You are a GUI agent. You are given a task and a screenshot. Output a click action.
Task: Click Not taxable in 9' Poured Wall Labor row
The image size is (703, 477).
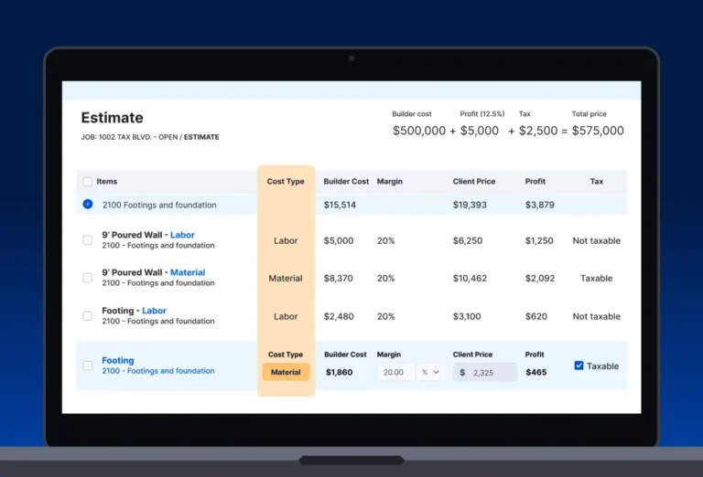pos(596,240)
